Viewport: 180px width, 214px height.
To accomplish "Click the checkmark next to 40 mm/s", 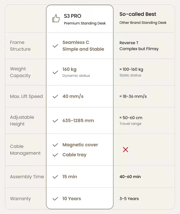I will 55,97.
